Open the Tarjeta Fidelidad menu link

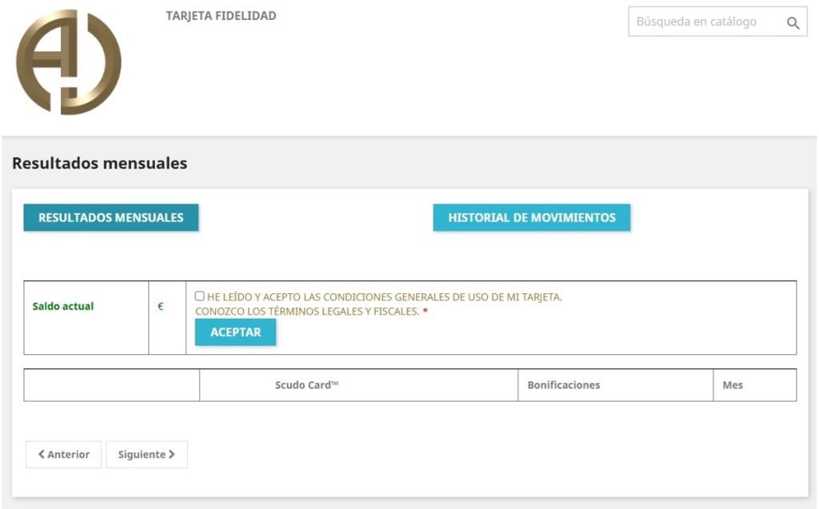click(221, 16)
